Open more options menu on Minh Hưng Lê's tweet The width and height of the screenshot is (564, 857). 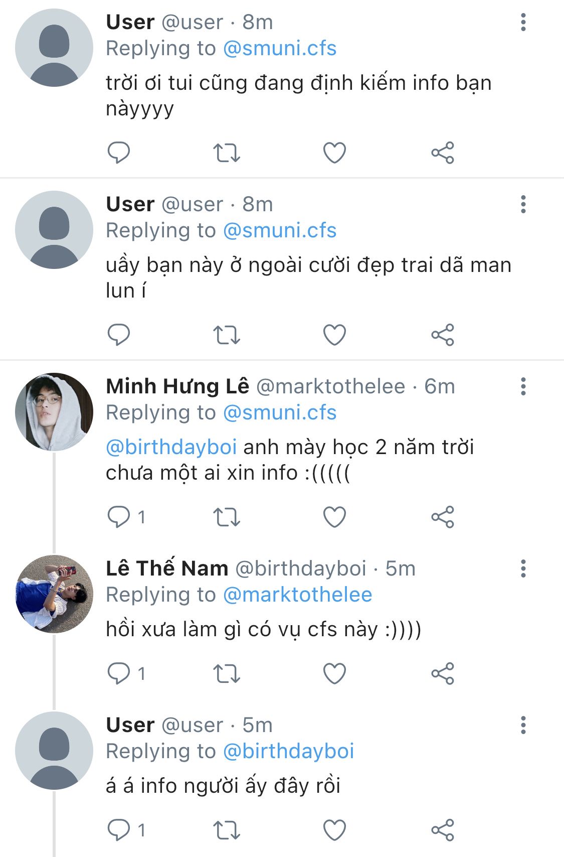point(523,386)
